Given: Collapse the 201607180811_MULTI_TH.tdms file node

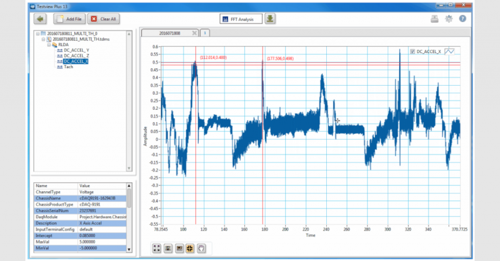Looking at the screenshot, I should (44, 40).
